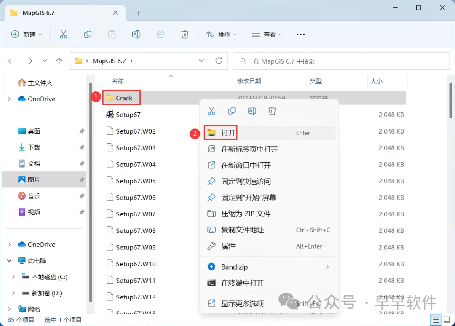455x326 pixels.
Task: Open the Bandizip submenu
Action: tap(269, 267)
